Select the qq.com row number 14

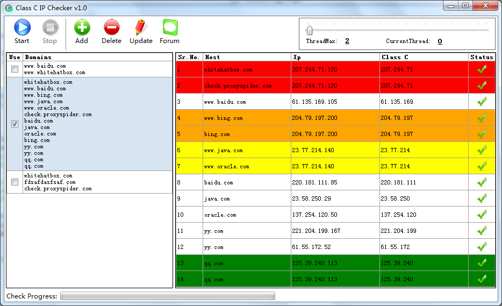pos(189,279)
